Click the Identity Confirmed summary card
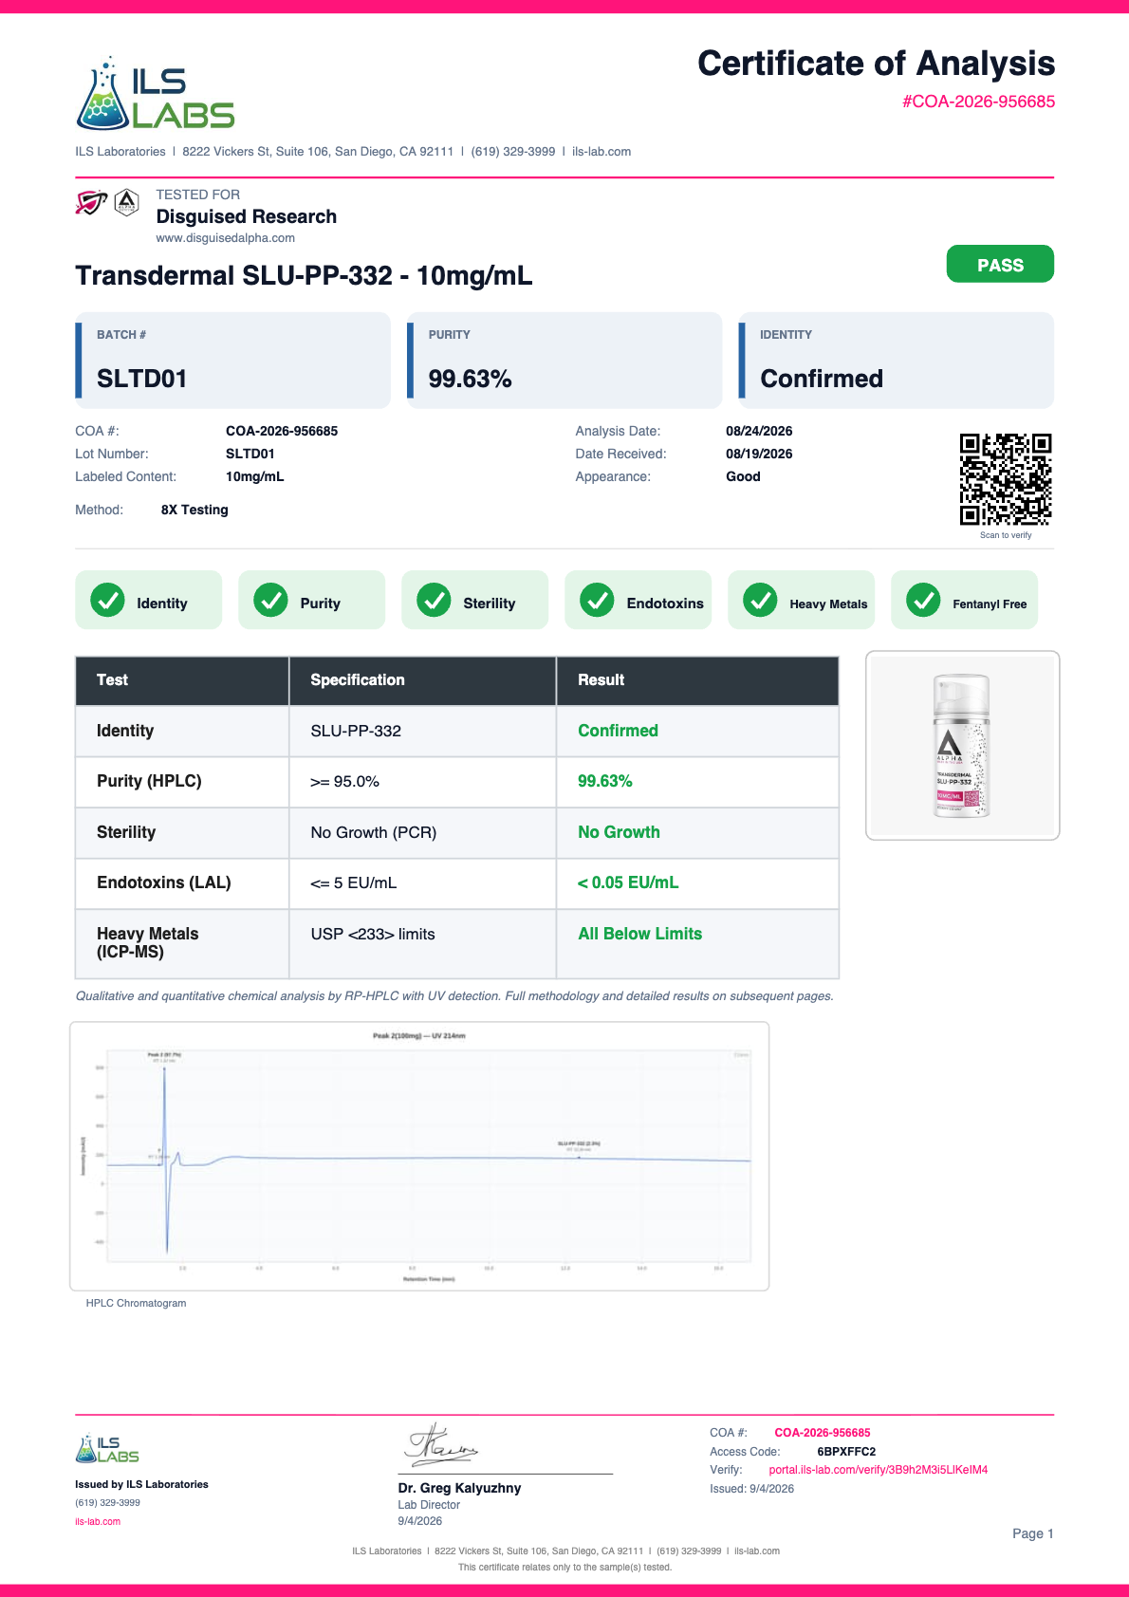Image resolution: width=1129 pixels, height=1597 pixels. click(897, 361)
